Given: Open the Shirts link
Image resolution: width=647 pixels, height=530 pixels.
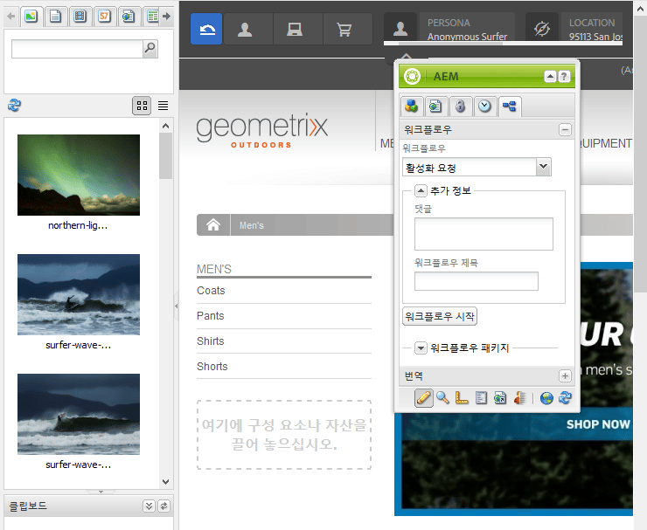Looking at the screenshot, I should 211,341.
